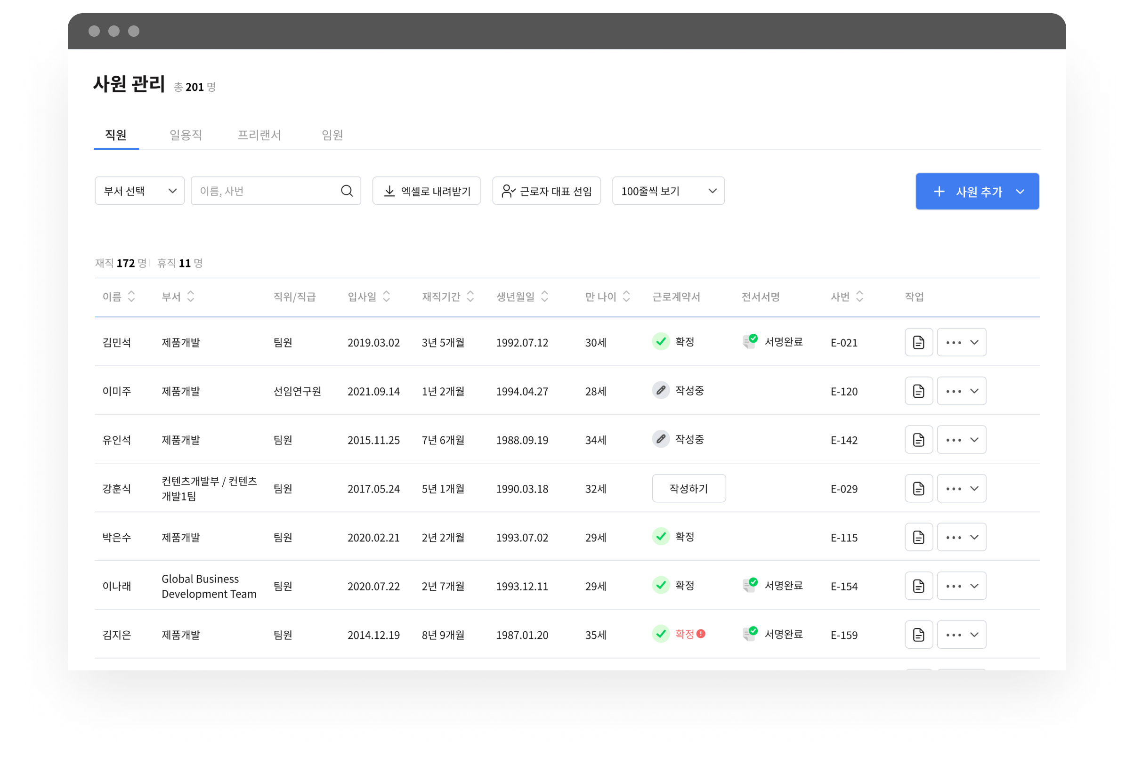Click green 확정 check icon for 박은수
1134x757 pixels.
[661, 536]
